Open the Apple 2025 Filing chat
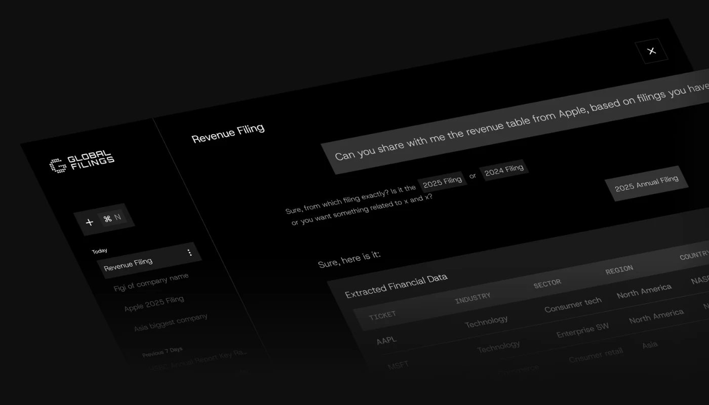This screenshot has width=709, height=405. pyautogui.click(x=154, y=304)
